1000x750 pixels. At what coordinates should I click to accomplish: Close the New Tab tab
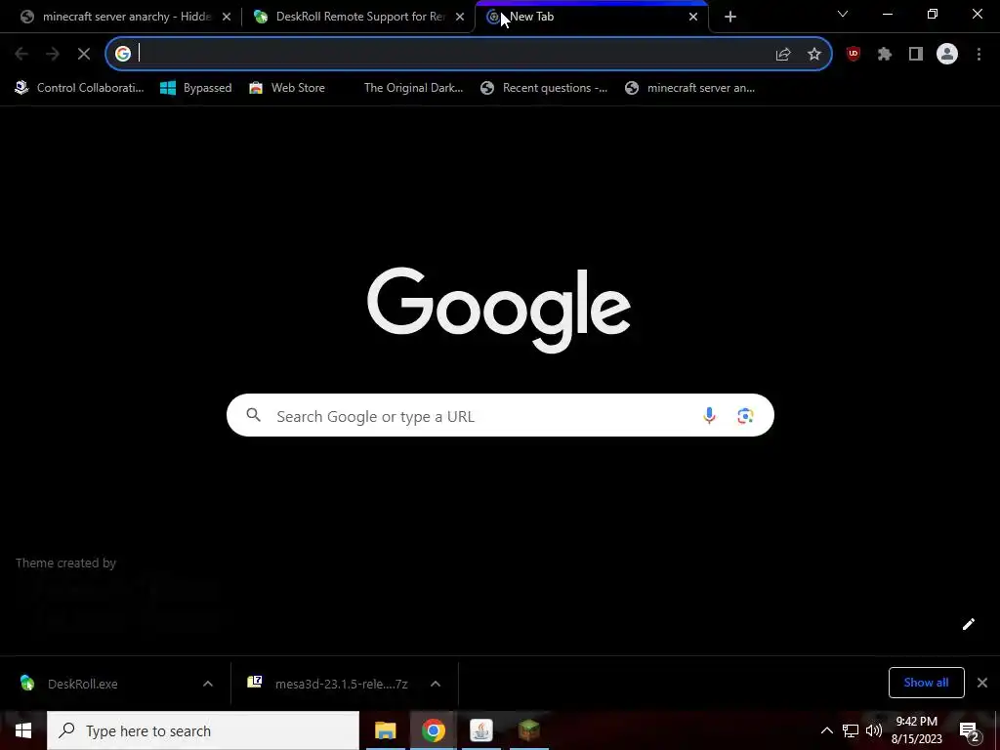[x=693, y=17]
